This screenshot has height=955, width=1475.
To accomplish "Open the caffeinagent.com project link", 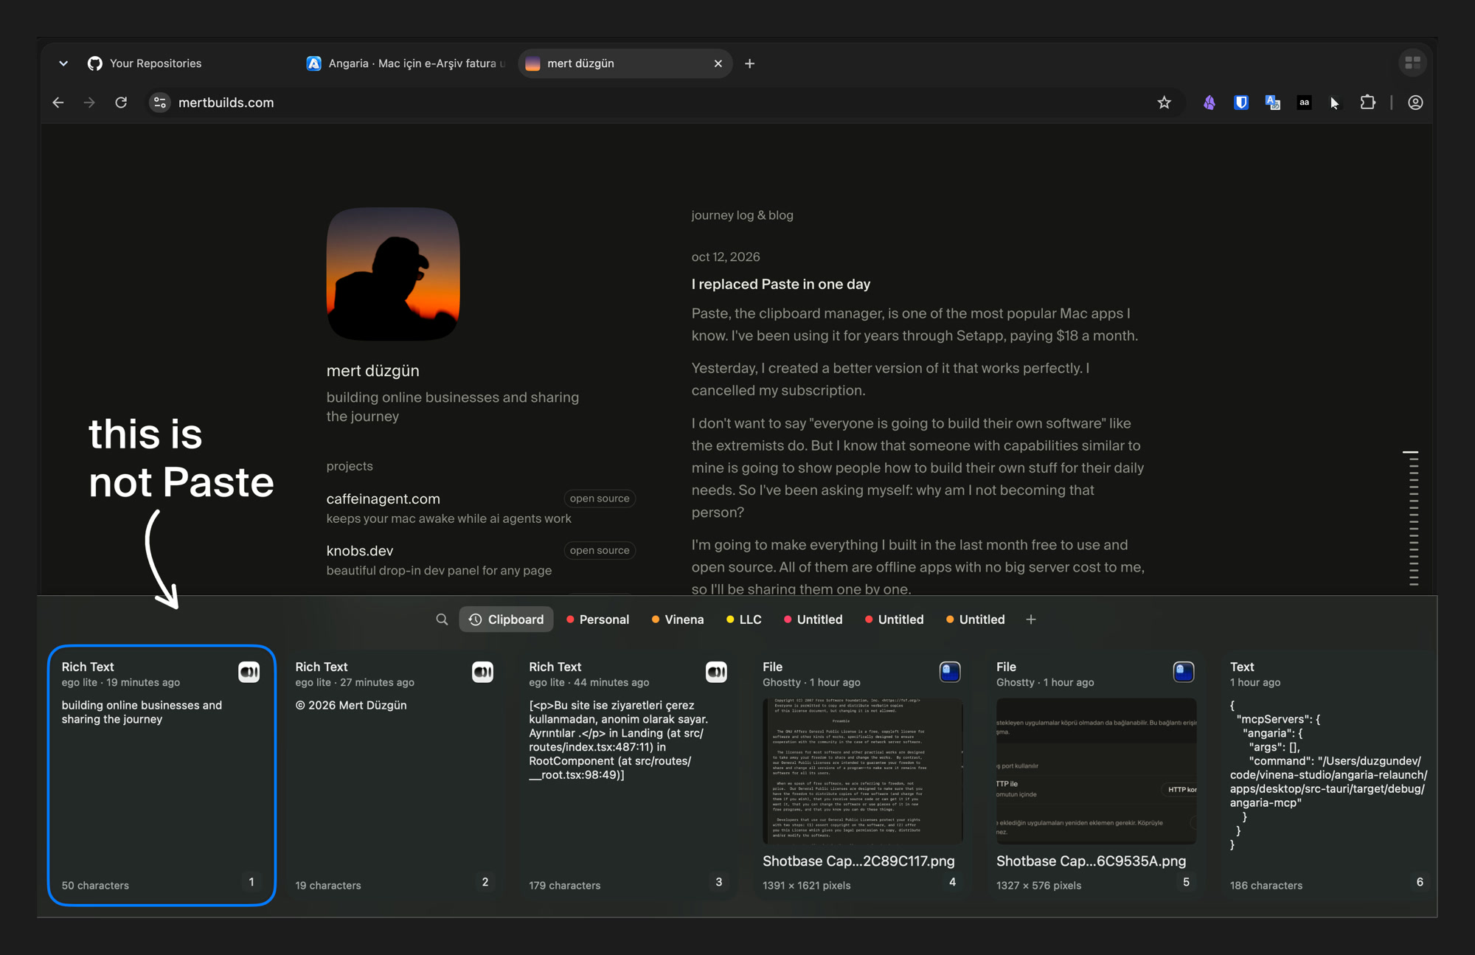I will pos(383,499).
